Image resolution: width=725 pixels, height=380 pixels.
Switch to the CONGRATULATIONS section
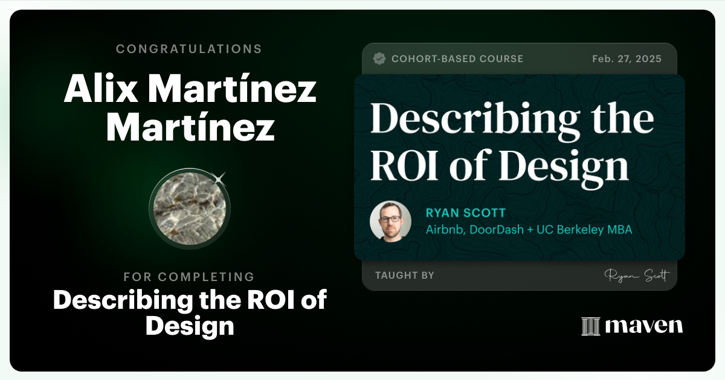click(190, 49)
